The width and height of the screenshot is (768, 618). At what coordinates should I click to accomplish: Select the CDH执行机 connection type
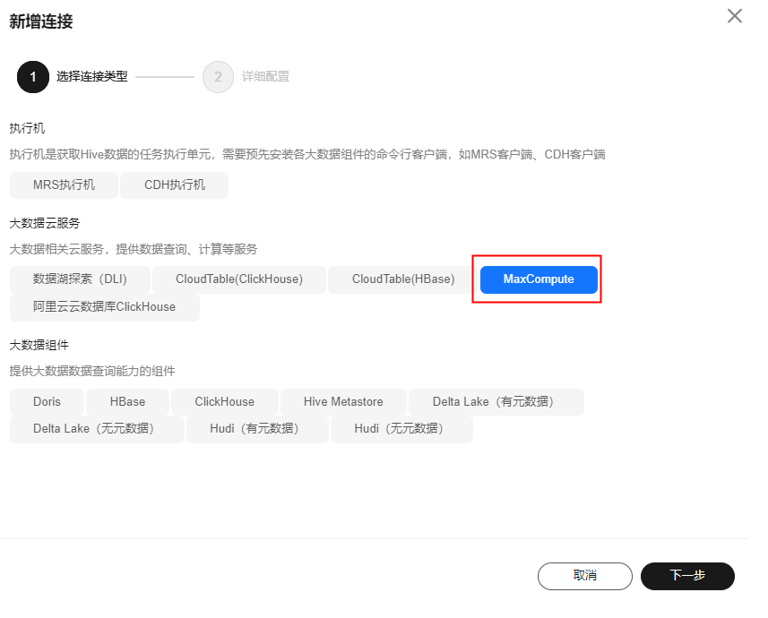click(175, 185)
